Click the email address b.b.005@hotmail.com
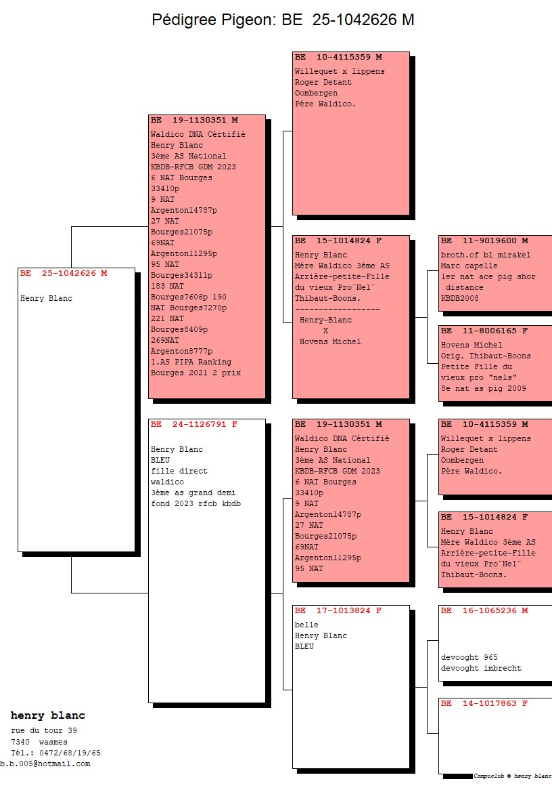This screenshot has width=552, height=794. pyautogui.click(x=45, y=764)
